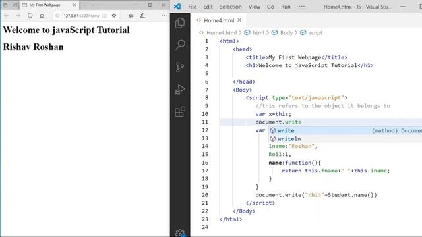Viewport: 422px width, 237px height.
Task: Add page to favorites star icon
Action: pyautogui.click(x=114, y=16)
